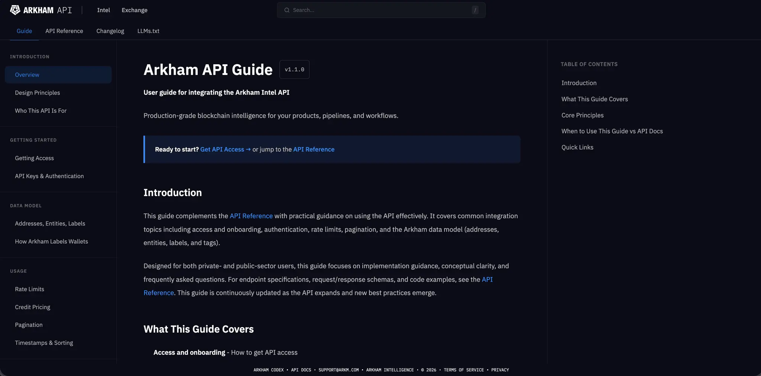Open Addresses, Entities, Labels page
Viewport: 761px width, 376px height.
click(50, 223)
